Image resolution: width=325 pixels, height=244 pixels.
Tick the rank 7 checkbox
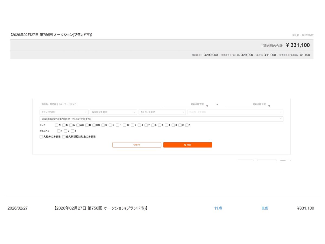tap(146, 125)
